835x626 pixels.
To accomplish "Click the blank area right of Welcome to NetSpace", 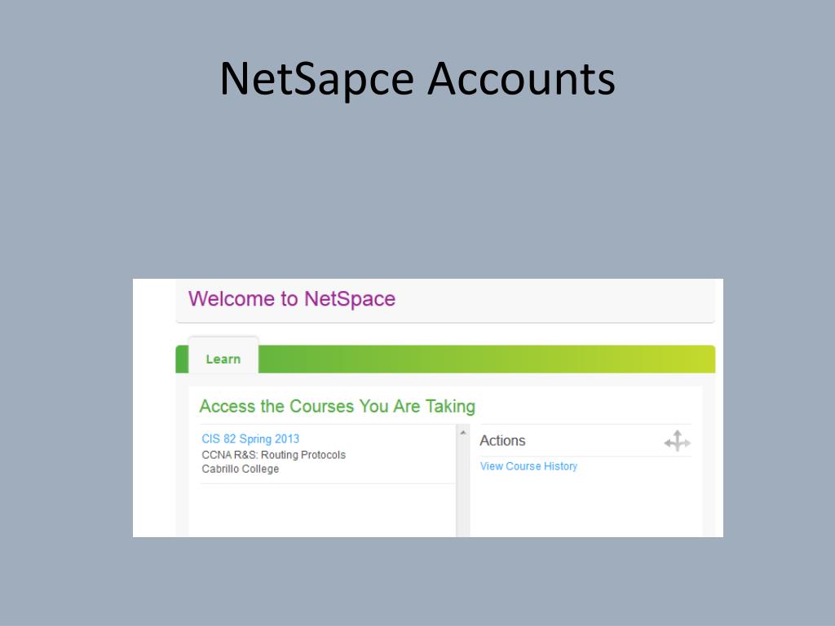I will [x=554, y=300].
